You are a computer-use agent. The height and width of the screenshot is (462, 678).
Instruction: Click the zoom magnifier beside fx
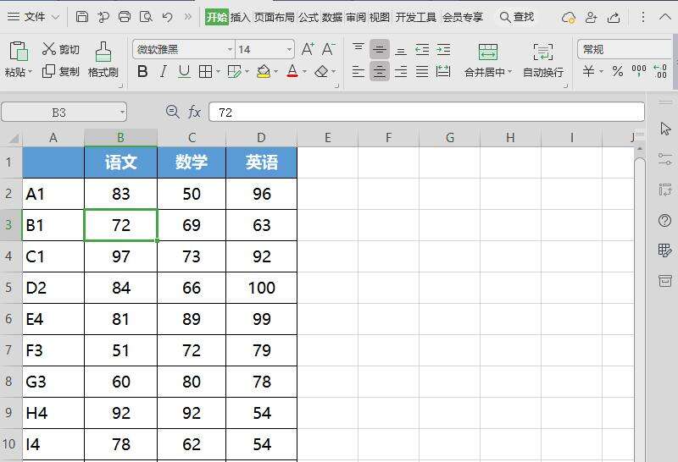coord(173,112)
